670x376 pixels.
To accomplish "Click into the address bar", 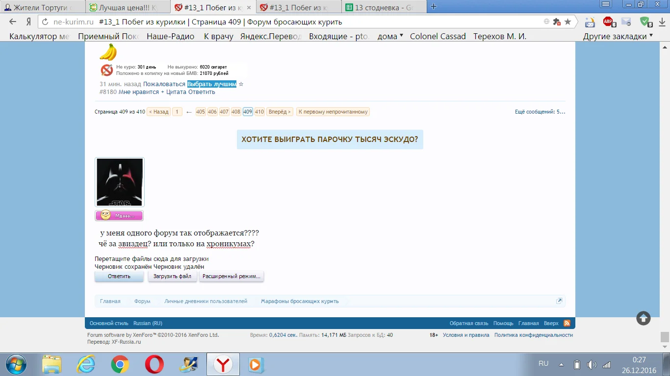I will point(294,22).
